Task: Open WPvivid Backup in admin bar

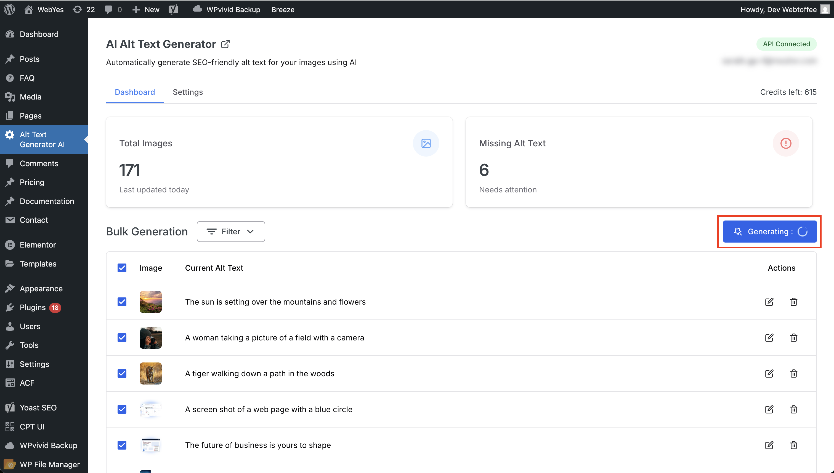Action: (227, 9)
